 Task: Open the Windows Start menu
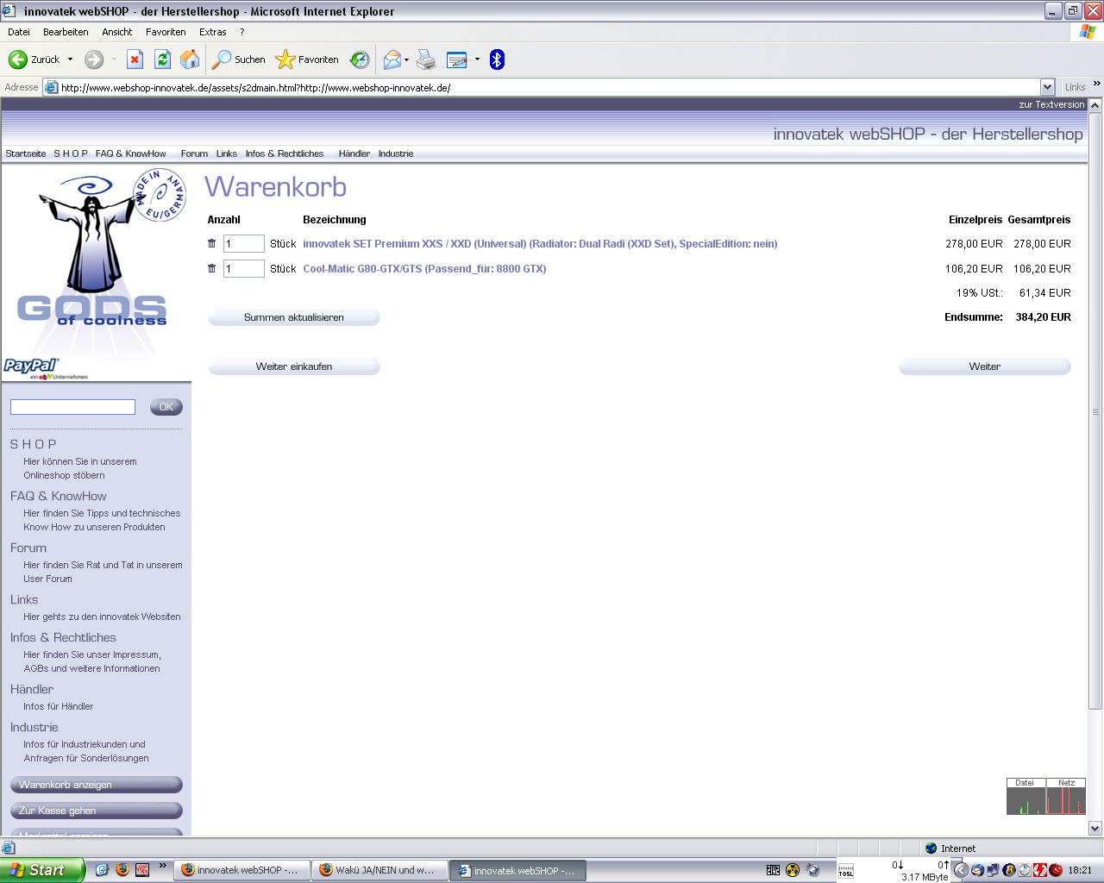pyautogui.click(x=42, y=870)
